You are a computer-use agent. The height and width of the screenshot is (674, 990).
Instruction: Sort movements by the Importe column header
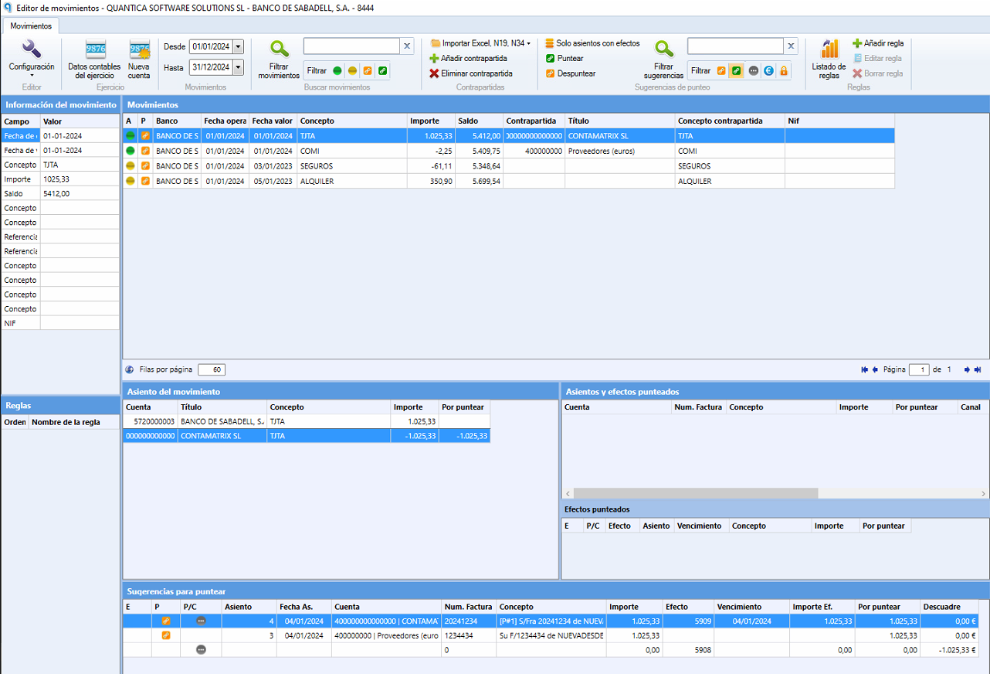coord(431,121)
